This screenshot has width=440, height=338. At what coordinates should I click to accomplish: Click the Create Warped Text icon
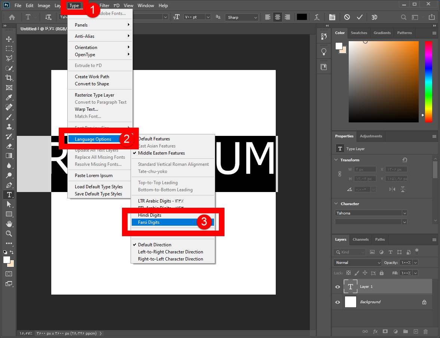pos(317,17)
